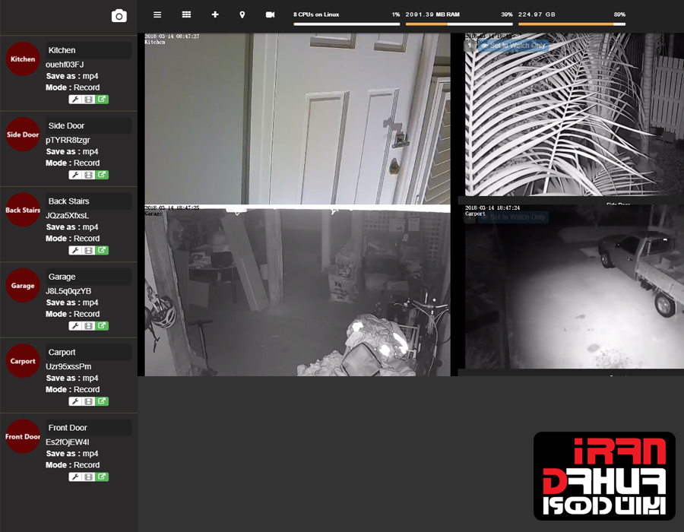
Task: Click the video camera icon in the top bar
Action: (270, 15)
